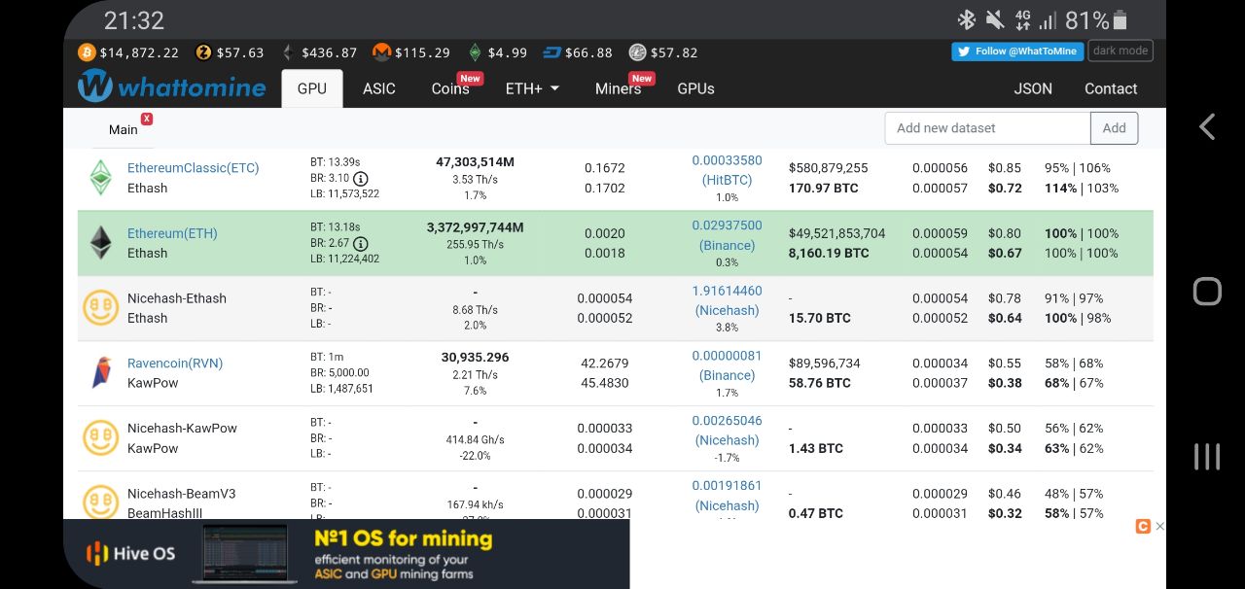1245x589 pixels.
Task: Click the Add dataset button
Action: click(1115, 128)
